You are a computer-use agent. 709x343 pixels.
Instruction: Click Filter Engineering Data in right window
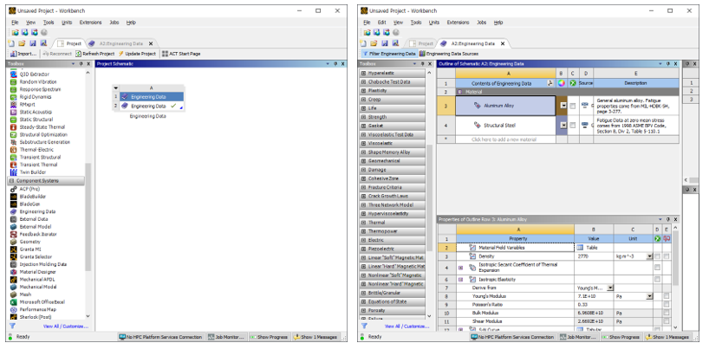(388, 54)
